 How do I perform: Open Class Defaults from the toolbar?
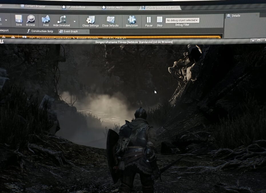[x=111, y=21]
